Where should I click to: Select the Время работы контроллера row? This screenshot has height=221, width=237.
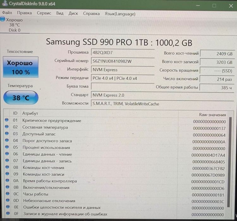click(x=116, y=181)
